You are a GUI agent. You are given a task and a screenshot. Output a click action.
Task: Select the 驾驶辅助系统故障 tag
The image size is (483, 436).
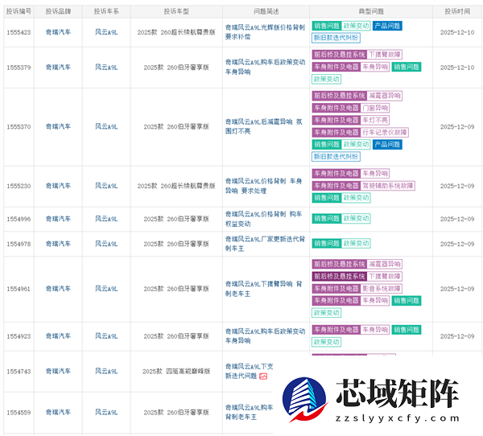click(387, 186)
